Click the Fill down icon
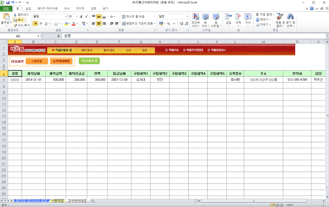The height and width of the screenshot is (207, 329). 258,20
